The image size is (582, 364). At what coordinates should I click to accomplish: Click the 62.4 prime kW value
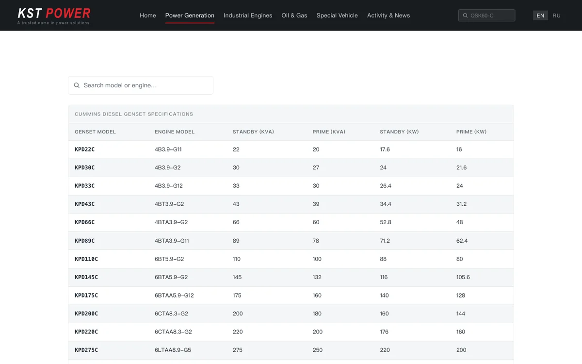[462, 241]
